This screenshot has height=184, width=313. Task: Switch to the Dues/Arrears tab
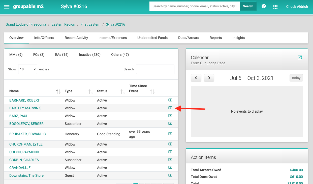(189, 38)
